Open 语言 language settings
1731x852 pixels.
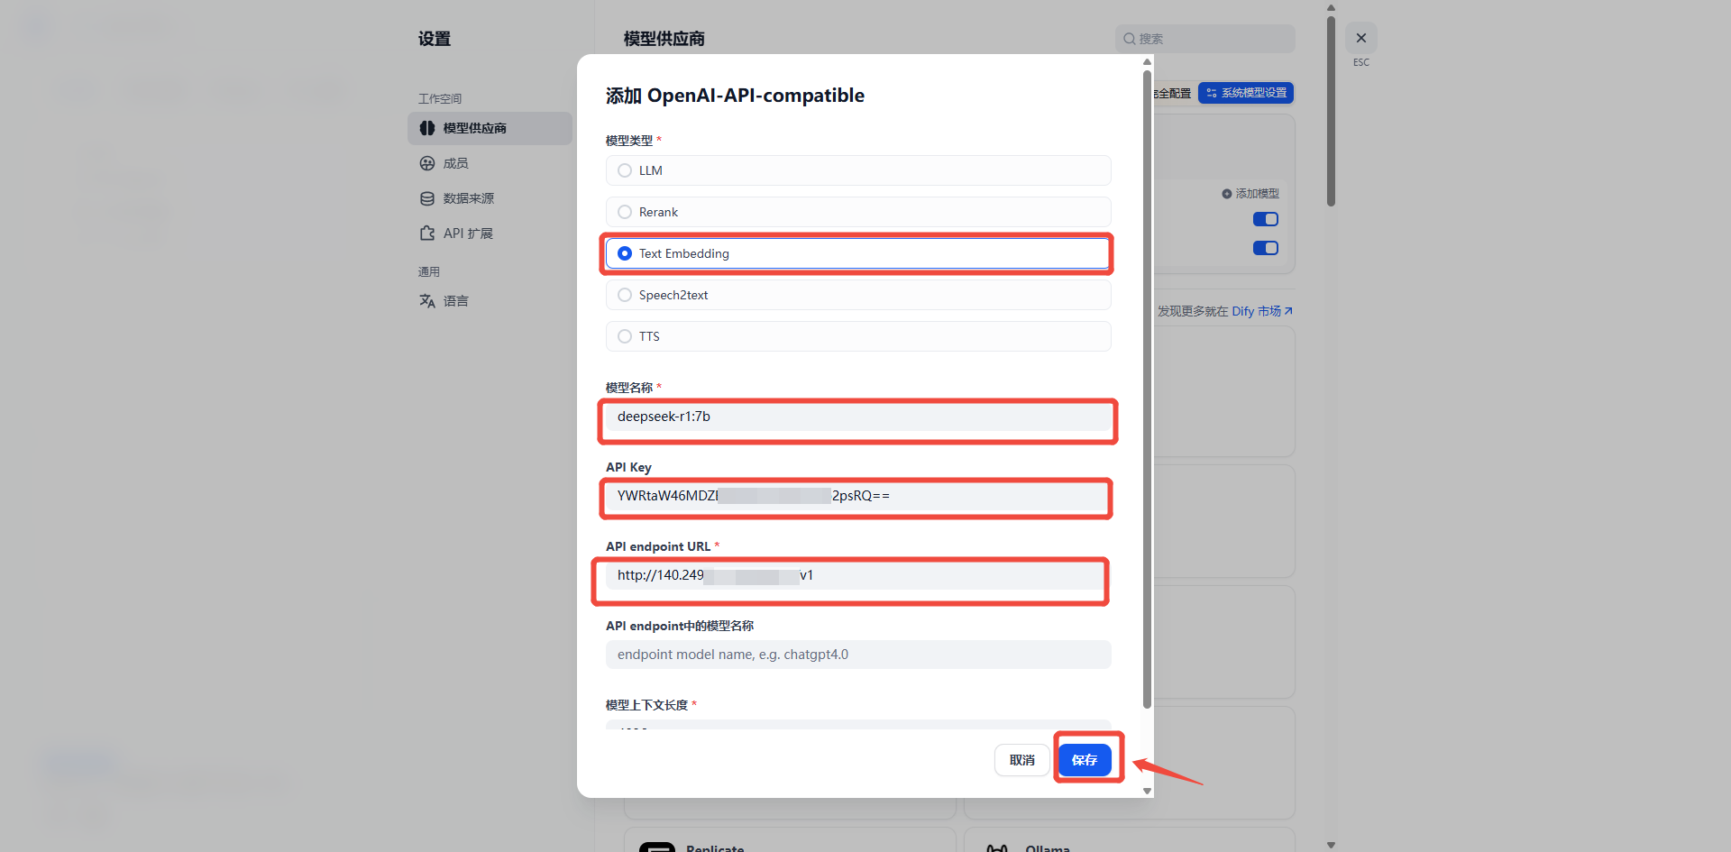[x=490, y=301]
